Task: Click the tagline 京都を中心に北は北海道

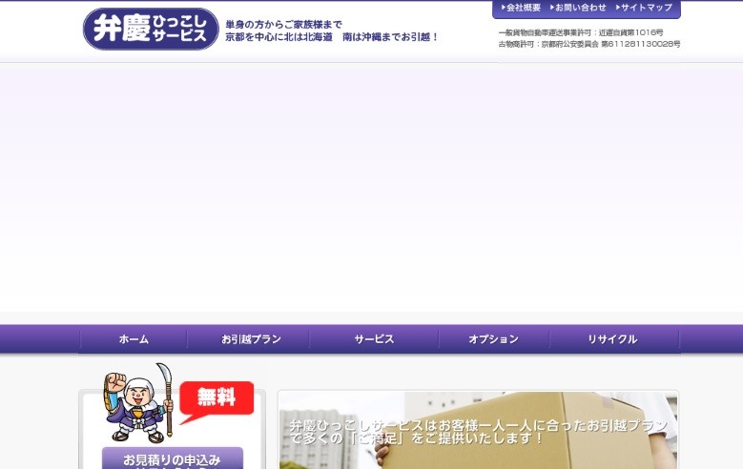Action: point(332,37)
